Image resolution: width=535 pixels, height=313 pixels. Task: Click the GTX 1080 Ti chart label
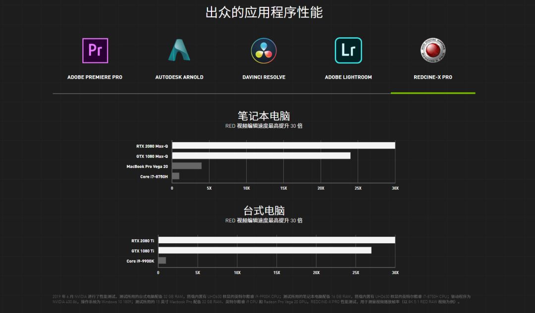click(143, 251)
